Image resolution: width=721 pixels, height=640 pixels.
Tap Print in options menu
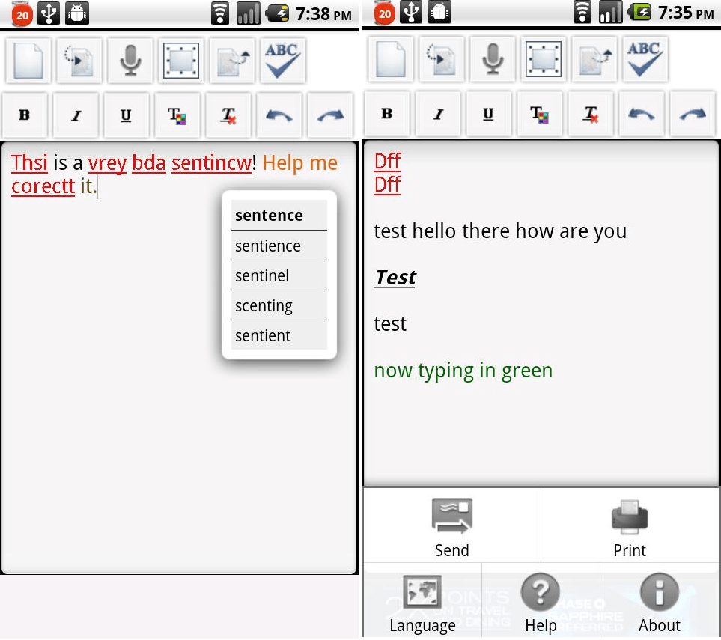630,525
